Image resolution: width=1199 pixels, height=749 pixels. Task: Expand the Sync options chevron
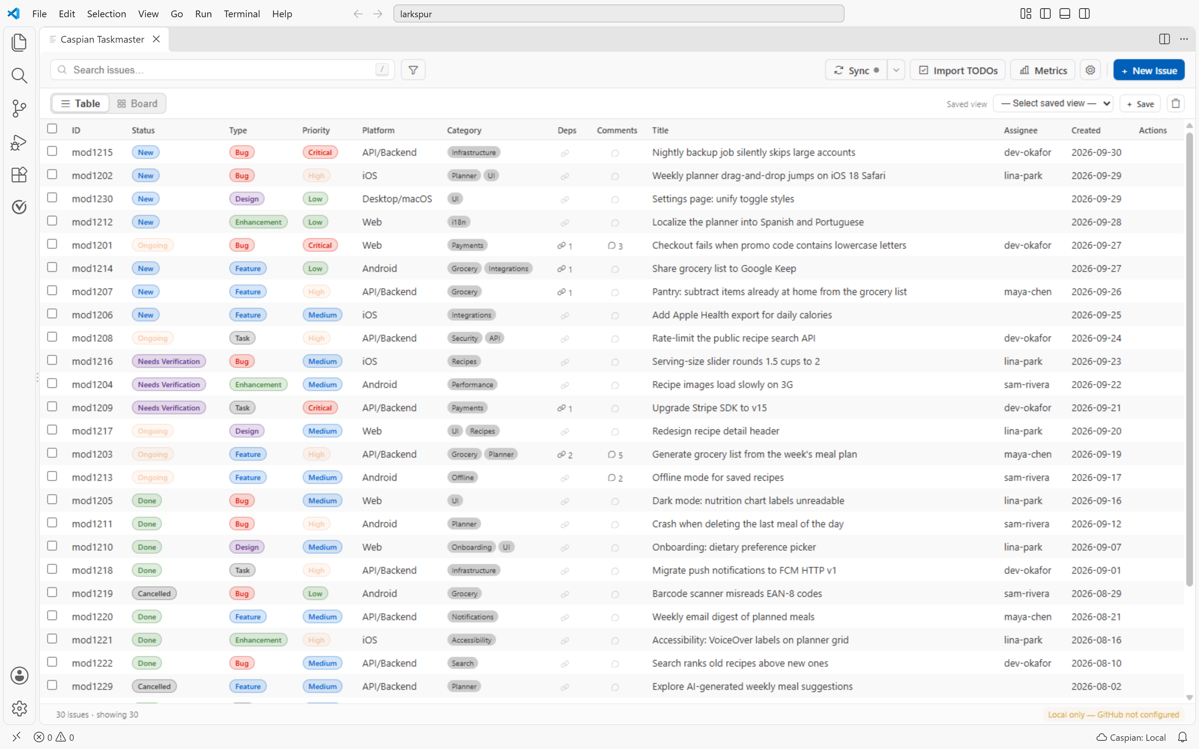point(896,70)
